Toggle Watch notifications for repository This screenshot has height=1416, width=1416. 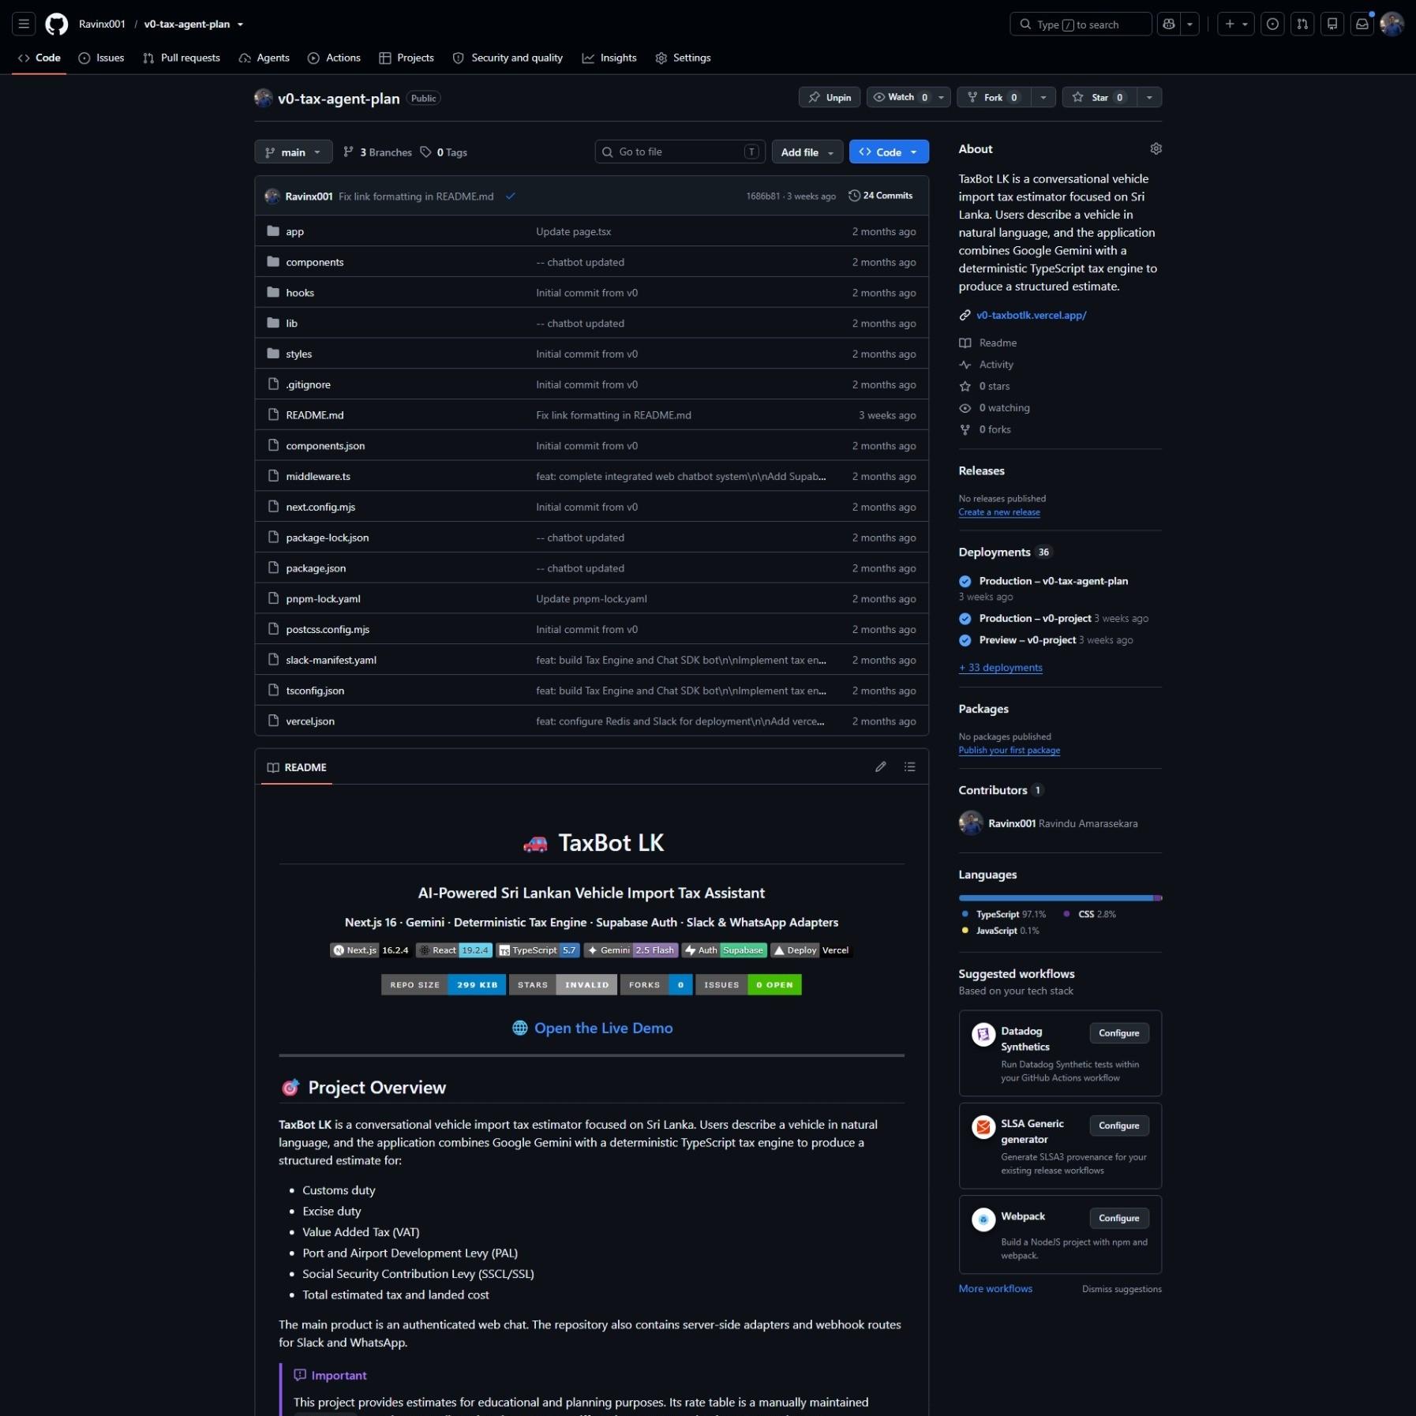900,97
